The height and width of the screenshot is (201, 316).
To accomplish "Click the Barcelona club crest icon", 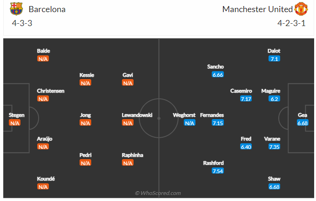I will click(16, 9).
